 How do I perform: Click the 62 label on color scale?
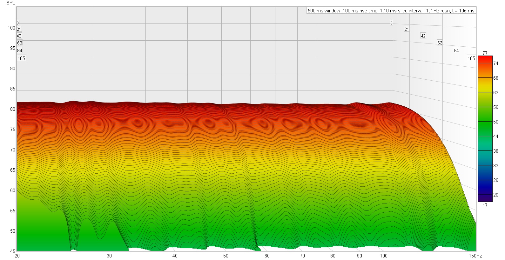496,93
